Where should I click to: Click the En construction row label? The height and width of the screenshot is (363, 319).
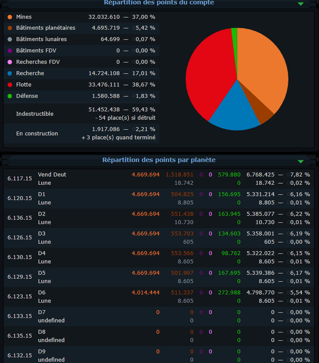click(x=37, y=133)
